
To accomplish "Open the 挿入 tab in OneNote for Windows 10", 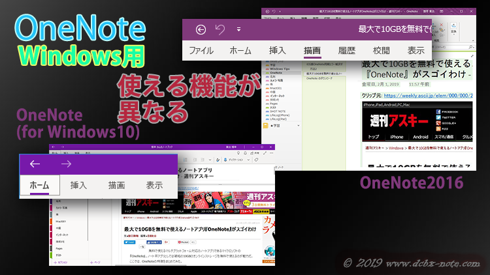I will [x=78, y=185].
